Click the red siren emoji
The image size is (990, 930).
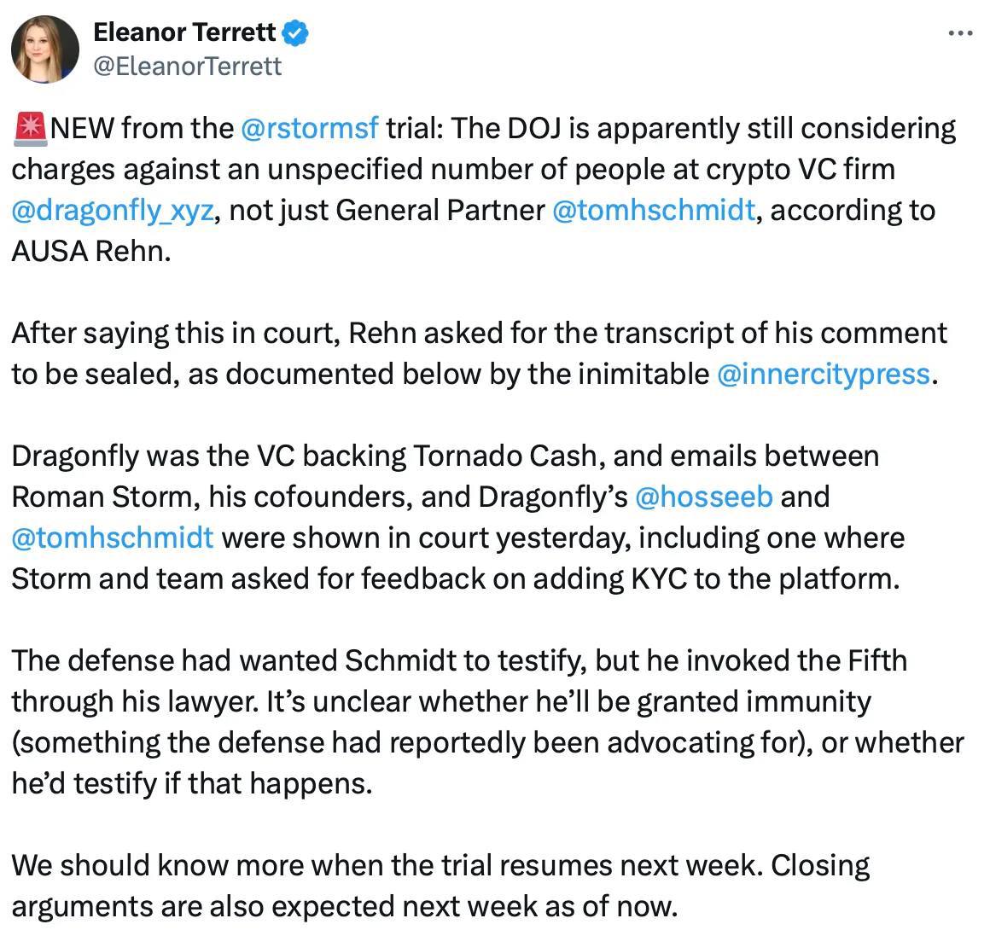click(30, 129)
